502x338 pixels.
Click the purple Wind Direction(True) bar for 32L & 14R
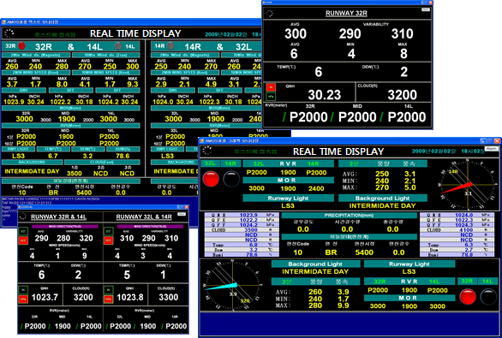point(150,227)
